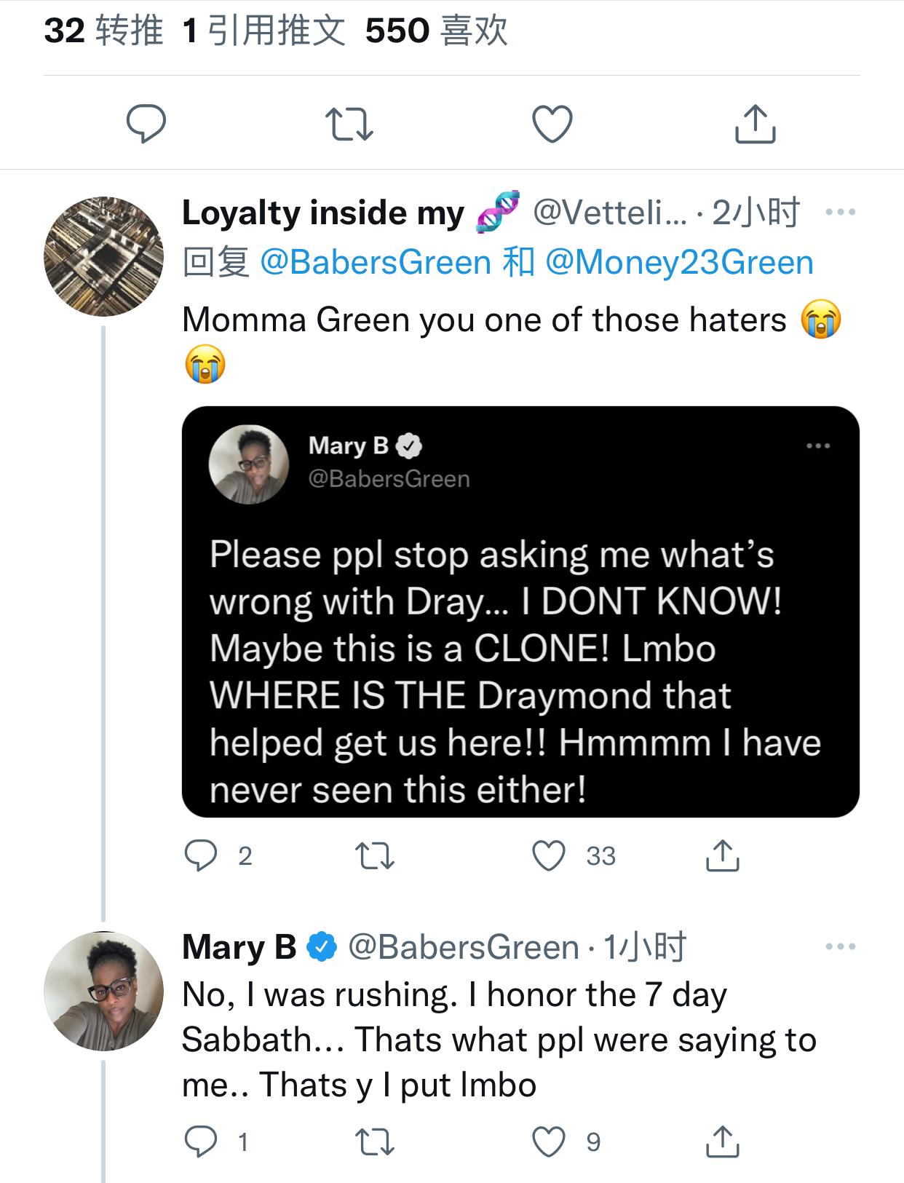Open the @Money23Green mention link
The height and width of the screenshot is (1183, 904).
pyautogui.click(x=678, y=262)
